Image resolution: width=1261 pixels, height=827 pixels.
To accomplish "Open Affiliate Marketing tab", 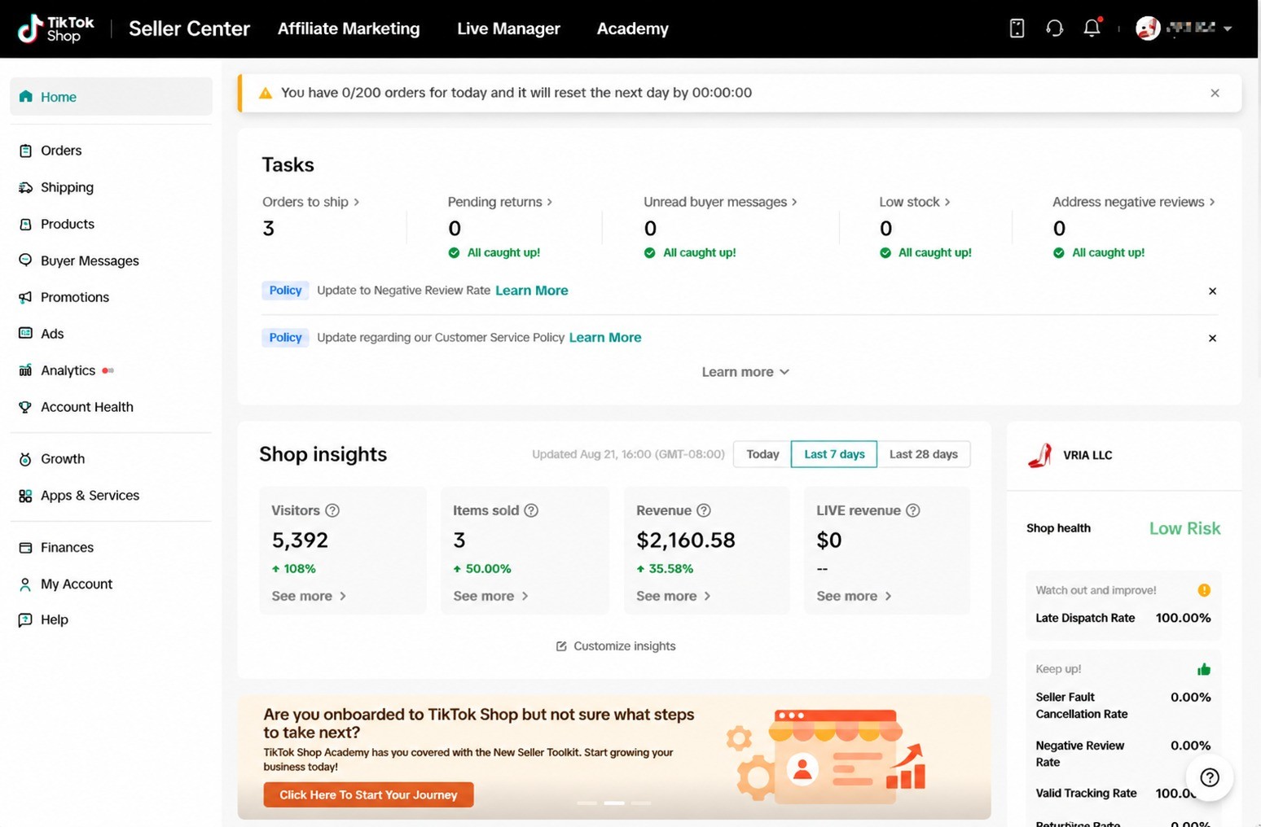I will [349, 28].
